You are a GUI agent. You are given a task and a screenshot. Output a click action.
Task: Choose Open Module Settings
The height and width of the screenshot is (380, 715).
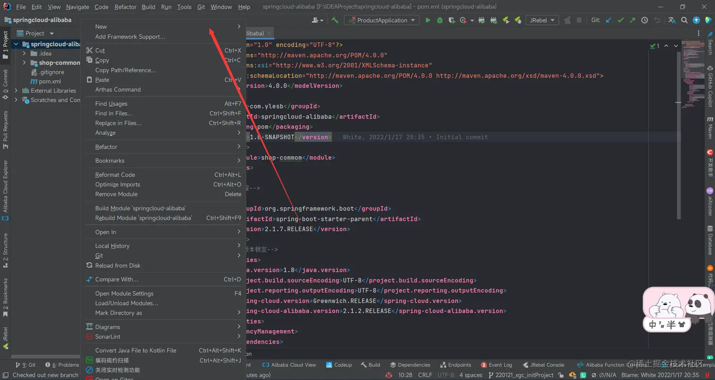(164, 294)
